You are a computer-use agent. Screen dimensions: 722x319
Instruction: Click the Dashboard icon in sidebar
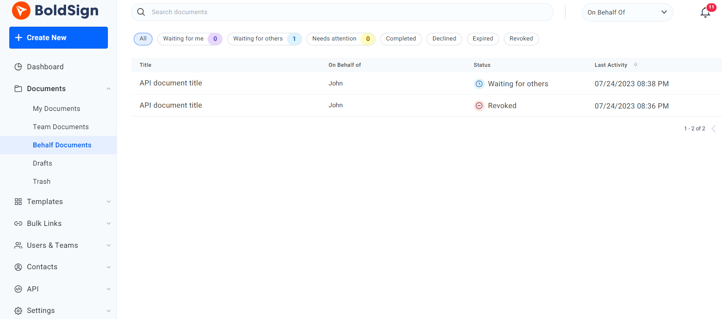(x=18, y=67)
